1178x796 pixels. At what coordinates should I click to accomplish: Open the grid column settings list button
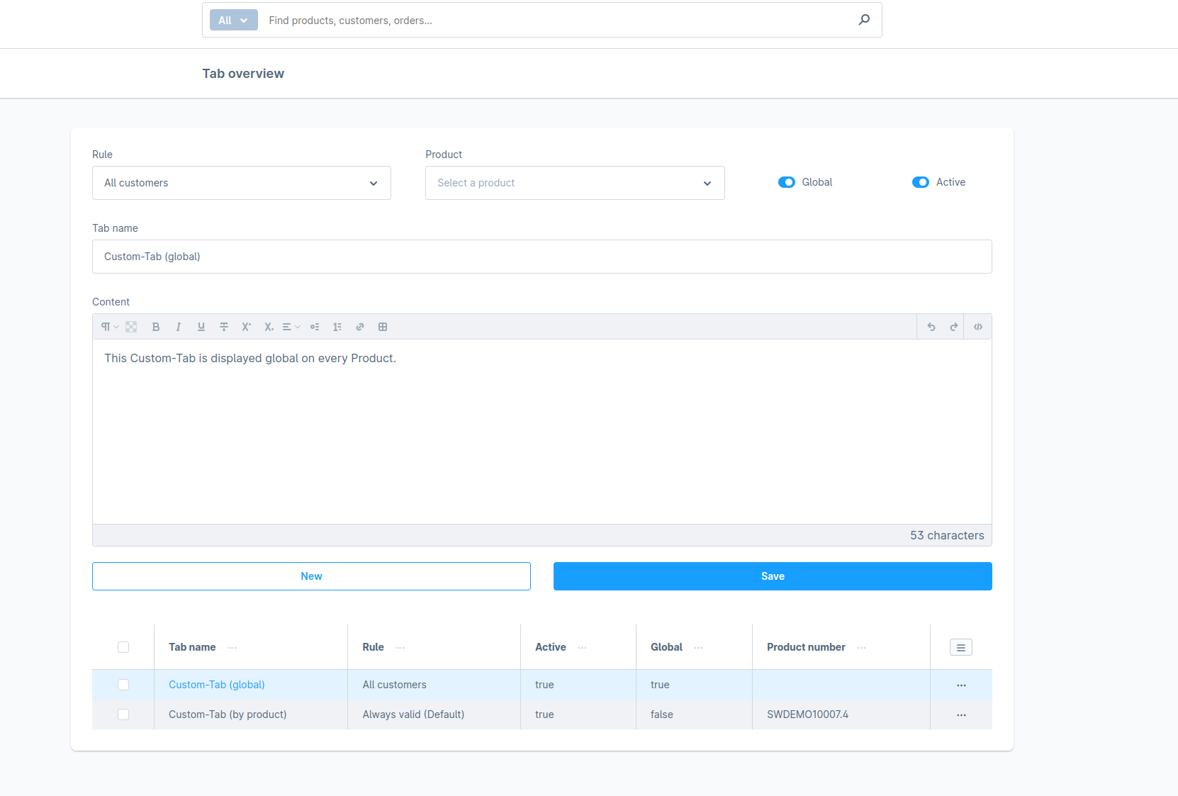(961, 647)
